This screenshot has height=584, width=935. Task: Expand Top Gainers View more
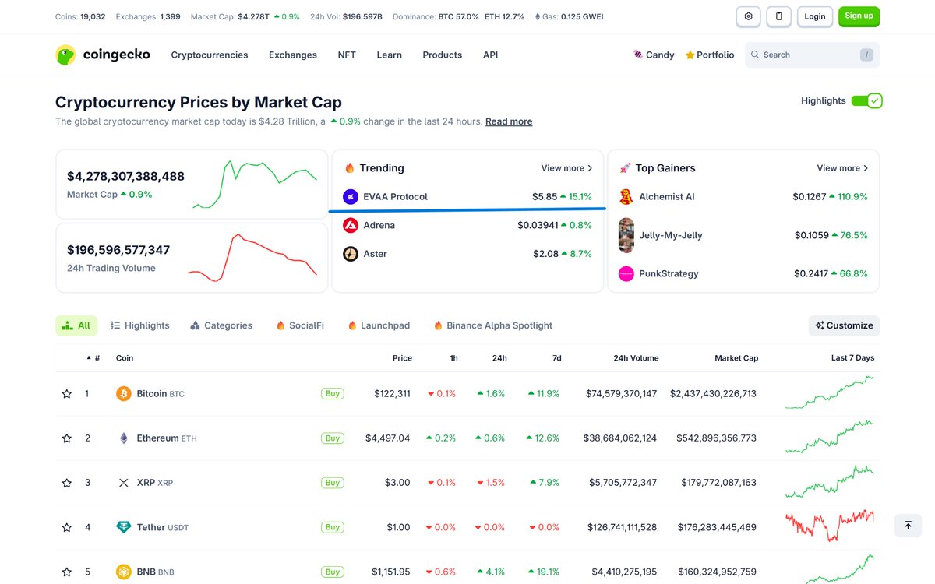(842, 168)
